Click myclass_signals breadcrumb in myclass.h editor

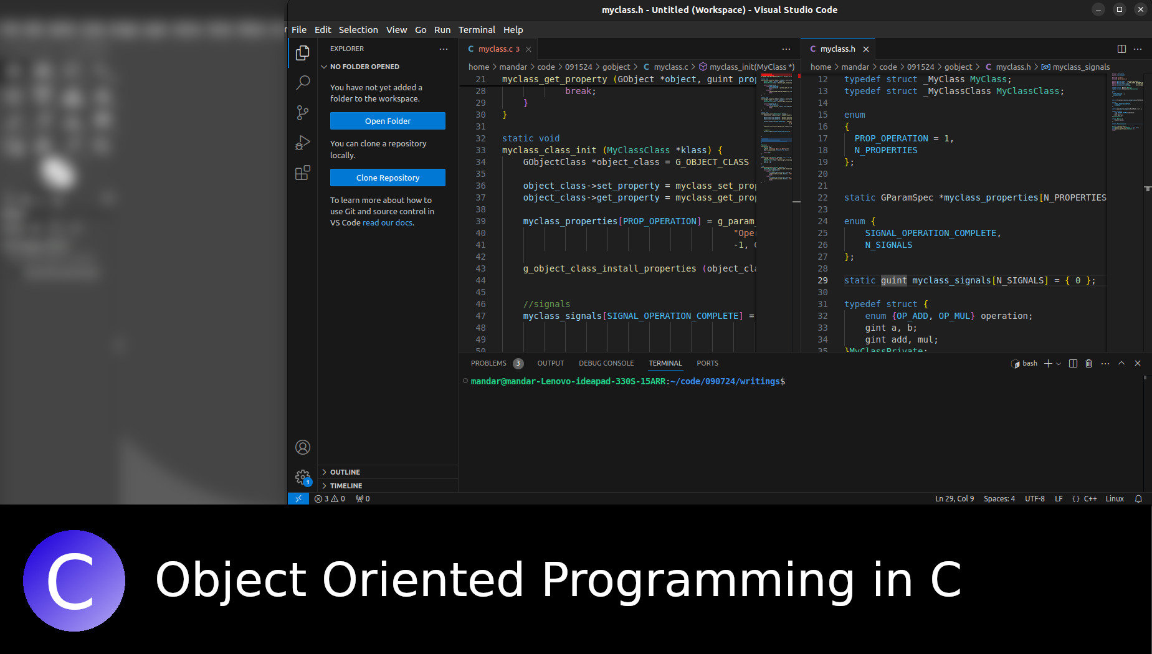point(1075,67)
